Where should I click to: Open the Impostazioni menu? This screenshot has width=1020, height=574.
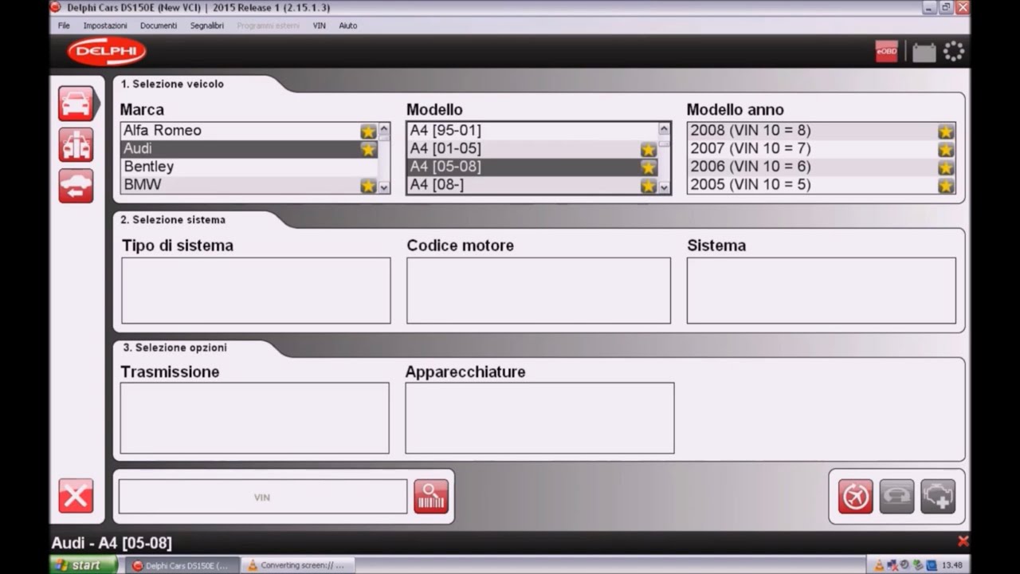tap(105, 26)
